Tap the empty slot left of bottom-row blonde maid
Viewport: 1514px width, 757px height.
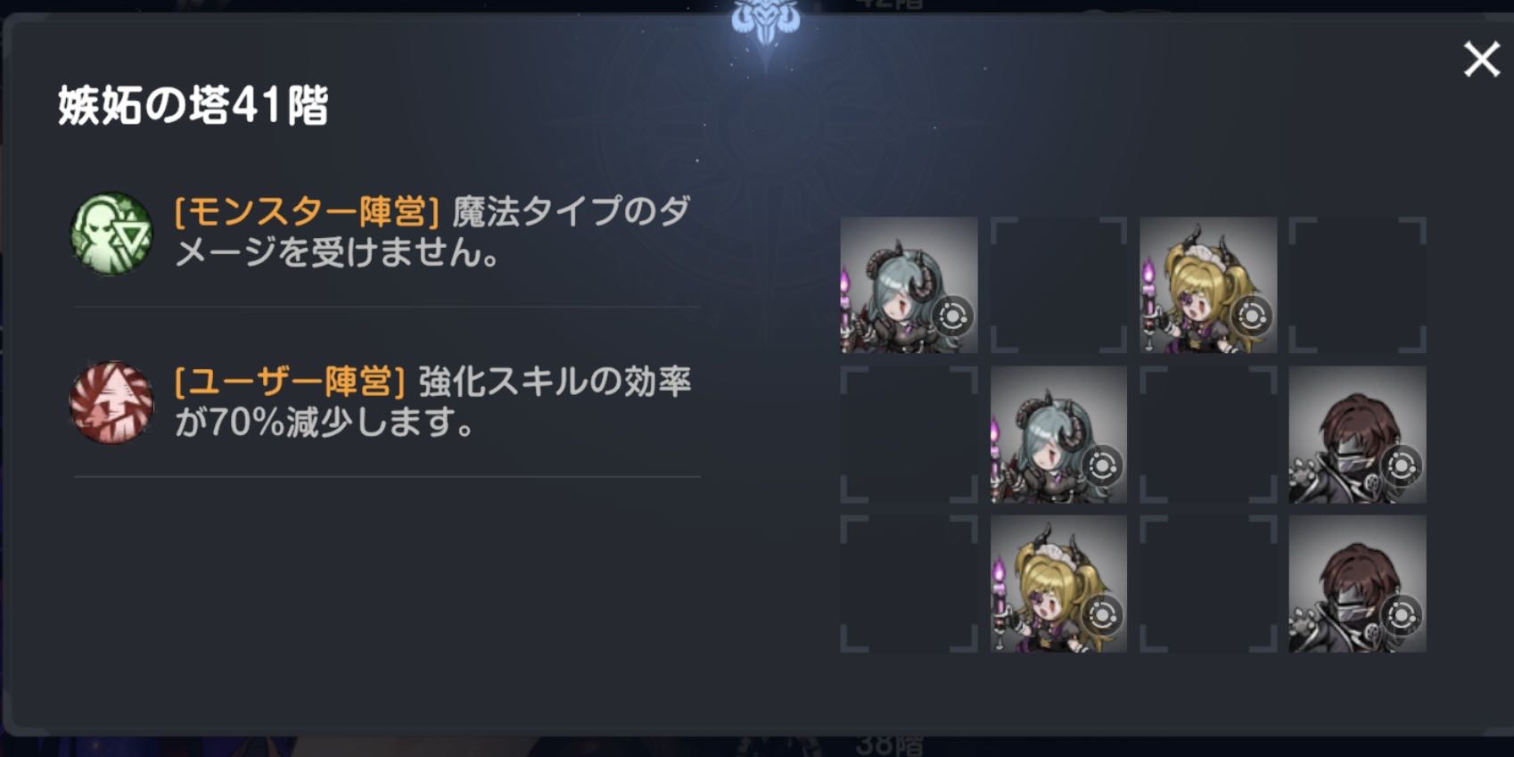pos(909,584)
